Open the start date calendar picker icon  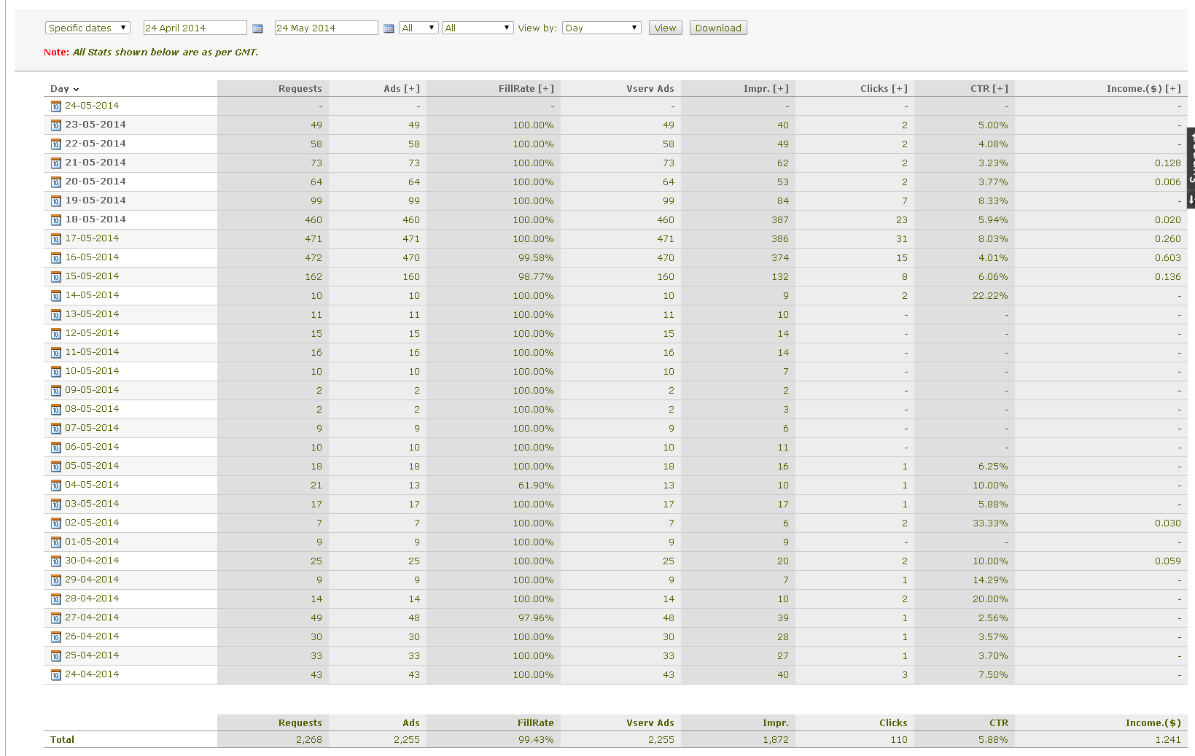coord(257,28)
